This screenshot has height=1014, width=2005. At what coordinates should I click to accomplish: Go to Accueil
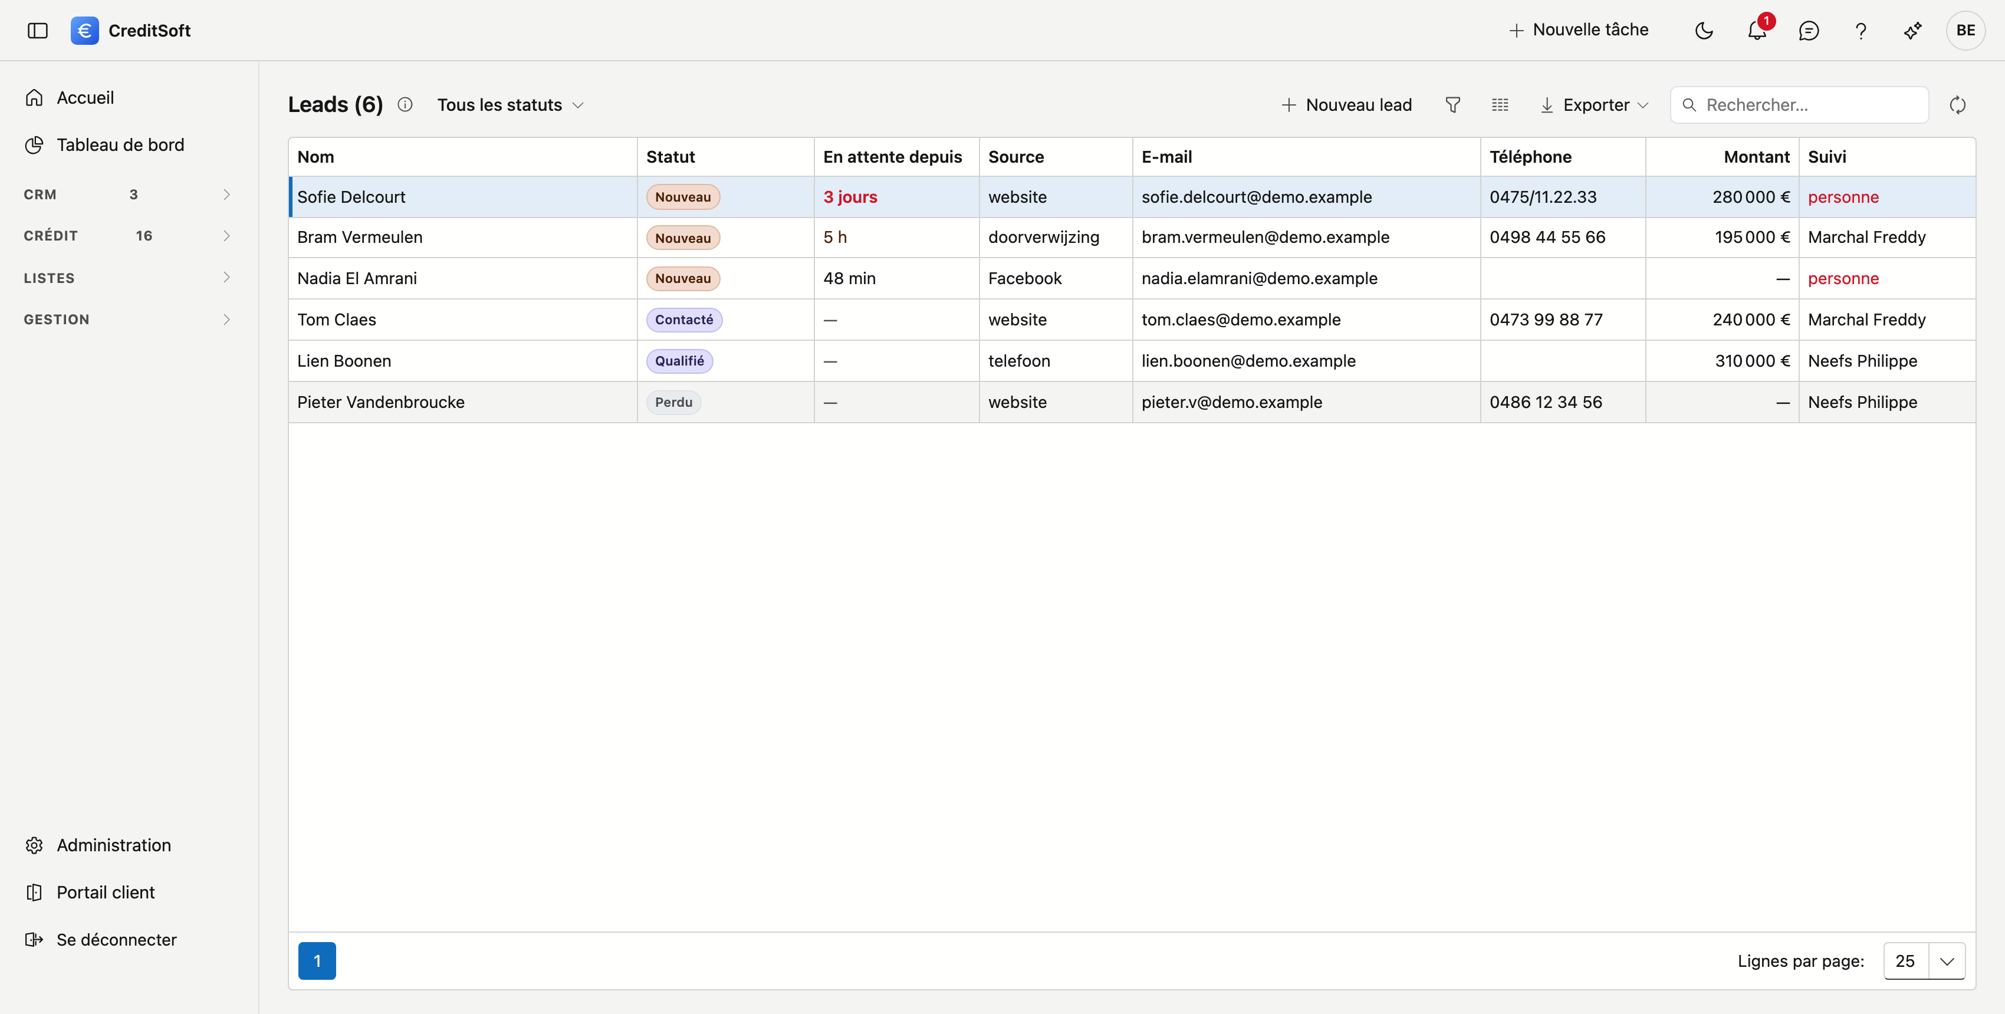pos(85,97)
